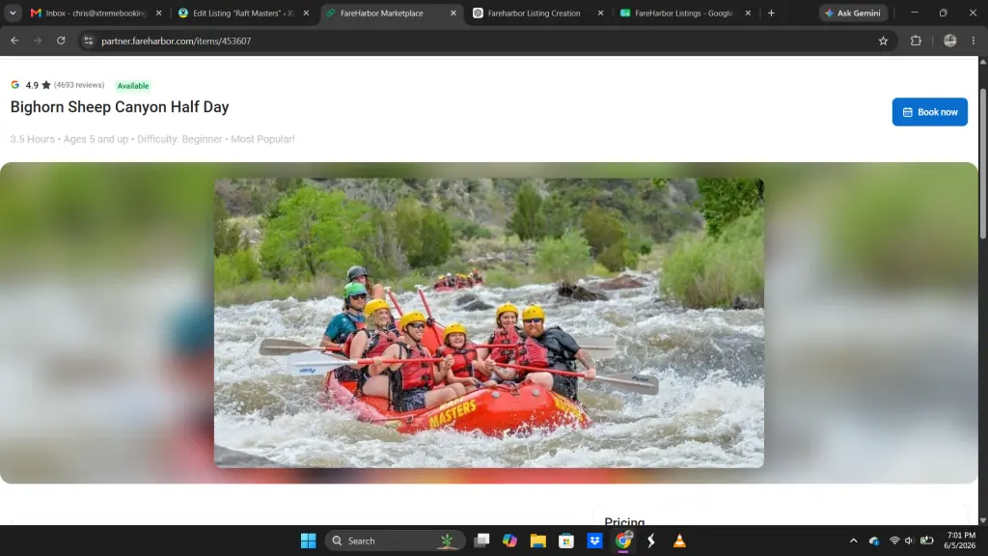Screen dimensions: 988x556
Task: Click the Google logo beside the rating
Action: pyautogui.click(x=15, y=85)
